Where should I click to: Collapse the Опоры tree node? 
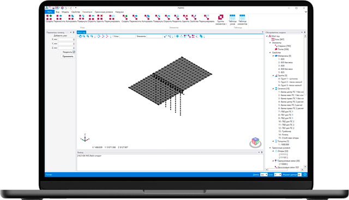pyautogui.click(x=273, y=151)
